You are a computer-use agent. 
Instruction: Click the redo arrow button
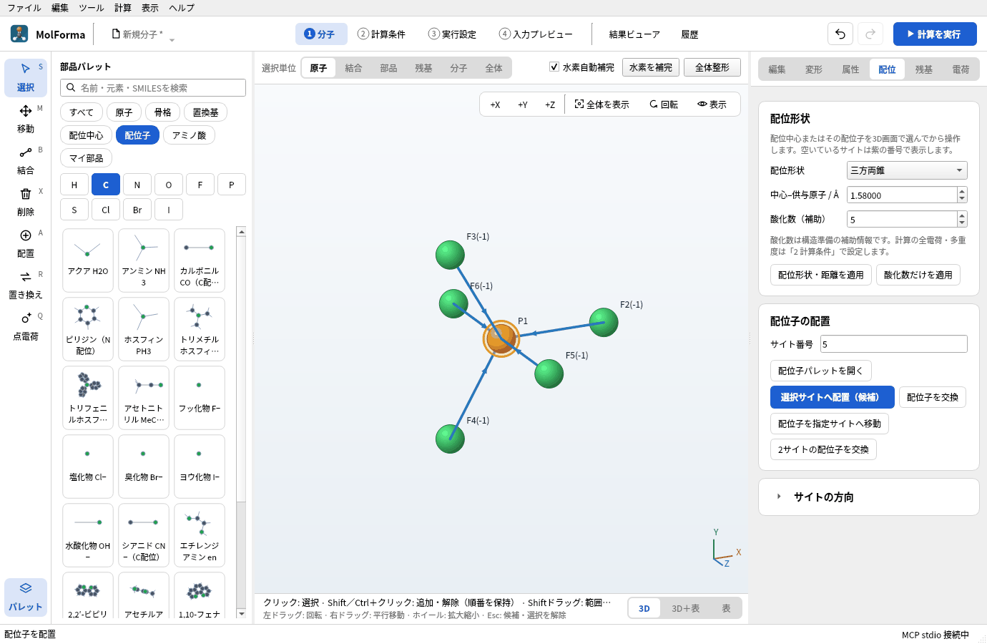870,34
